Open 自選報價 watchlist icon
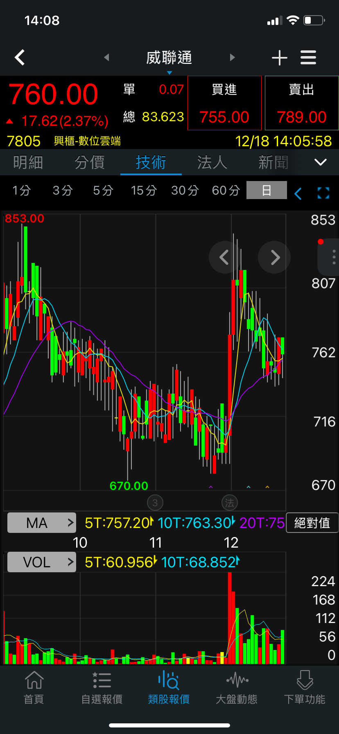The image size is (339, 734). (102, 688)
